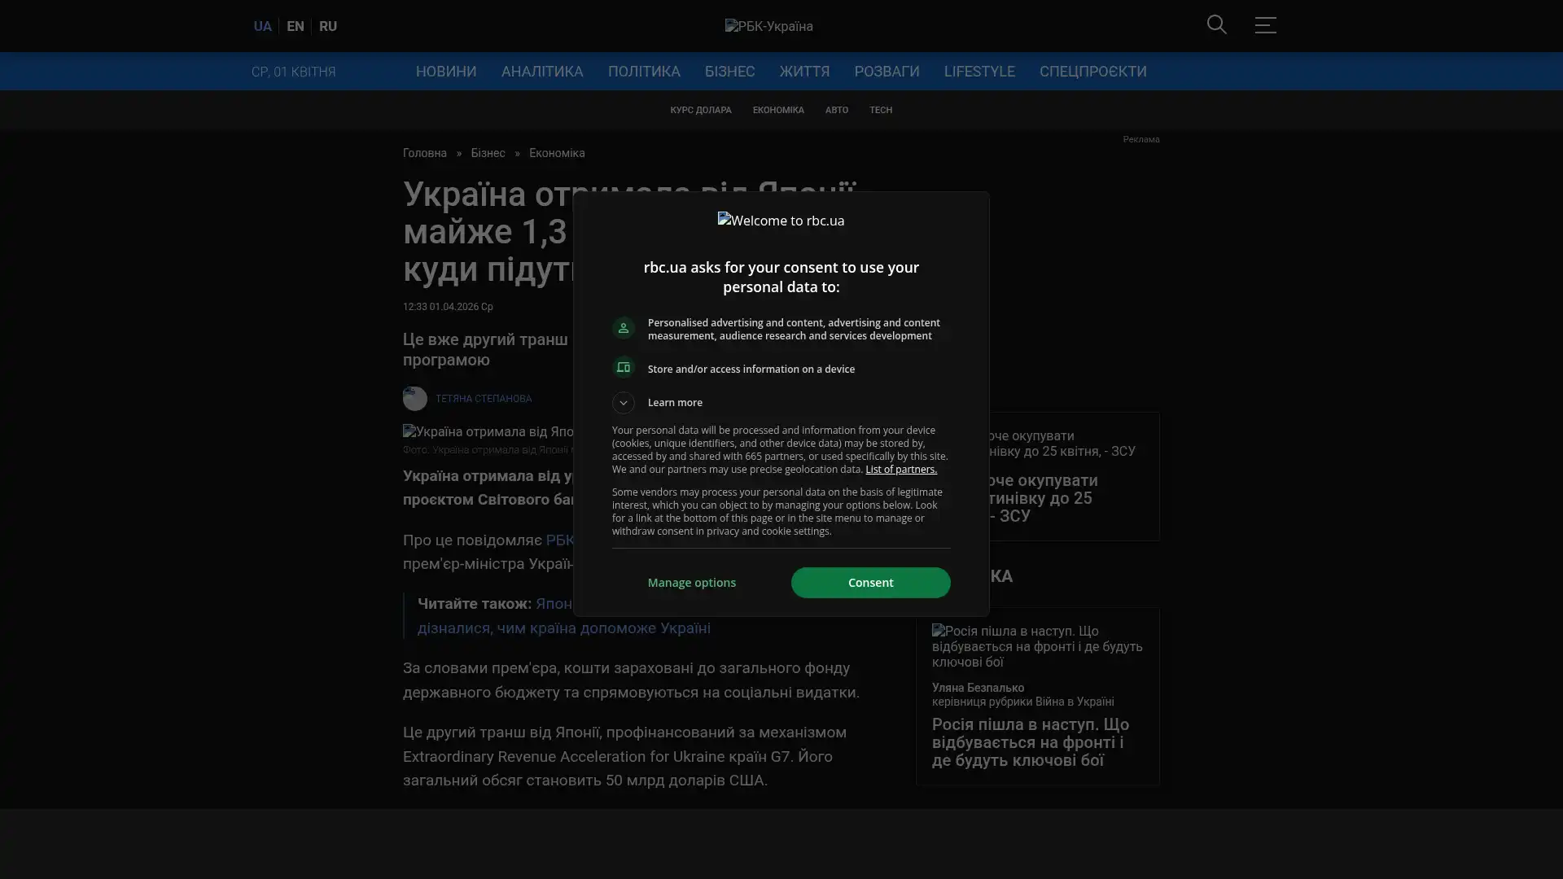1563x879 pixels.
Task: Expand the Learn more chevron
Action: pos(623,403)
